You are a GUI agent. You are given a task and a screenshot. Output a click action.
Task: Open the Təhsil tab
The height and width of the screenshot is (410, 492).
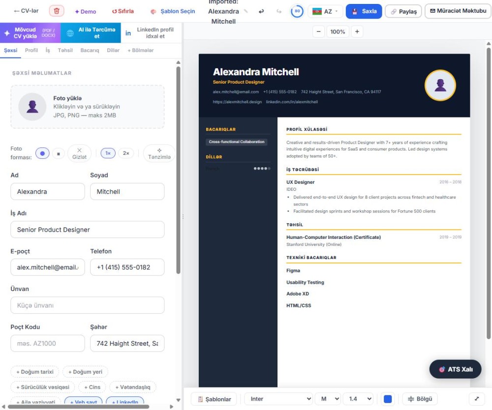point(65,50)
